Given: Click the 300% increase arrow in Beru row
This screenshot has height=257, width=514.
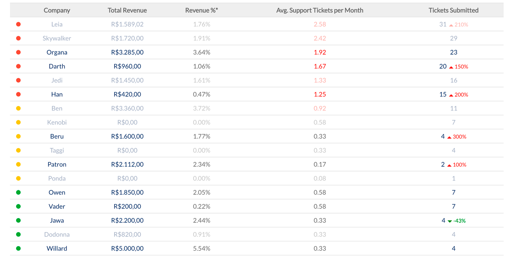Looking at the screenshot, I should (x=450, y=137).
